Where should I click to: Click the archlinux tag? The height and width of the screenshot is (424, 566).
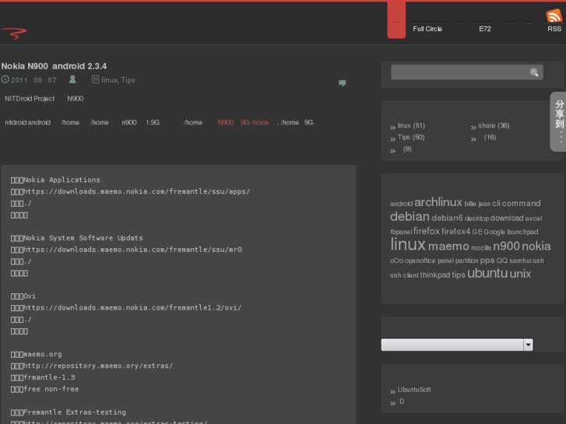(438, 202)
